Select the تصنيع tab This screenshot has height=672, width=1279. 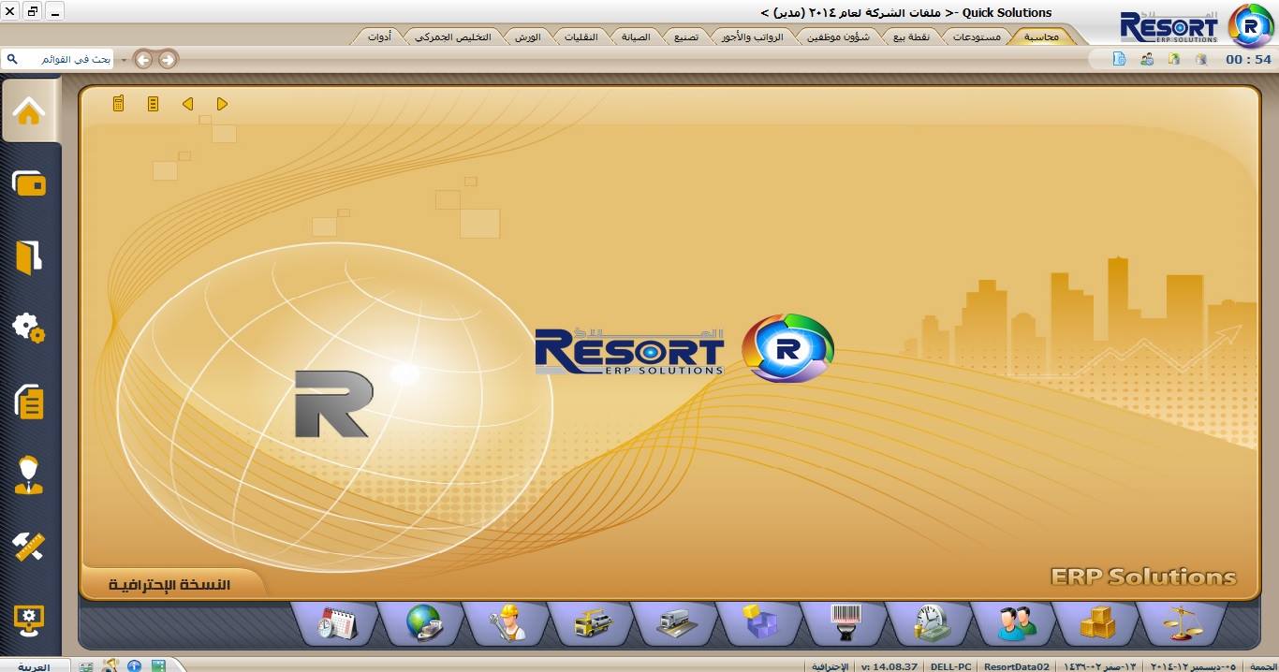[686, 37]
